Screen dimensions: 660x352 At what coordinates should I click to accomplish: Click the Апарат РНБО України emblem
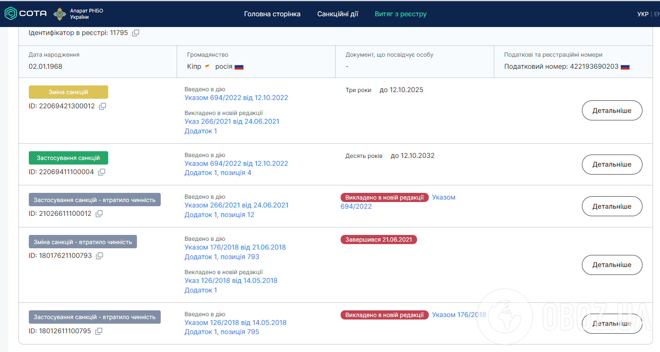60,14
